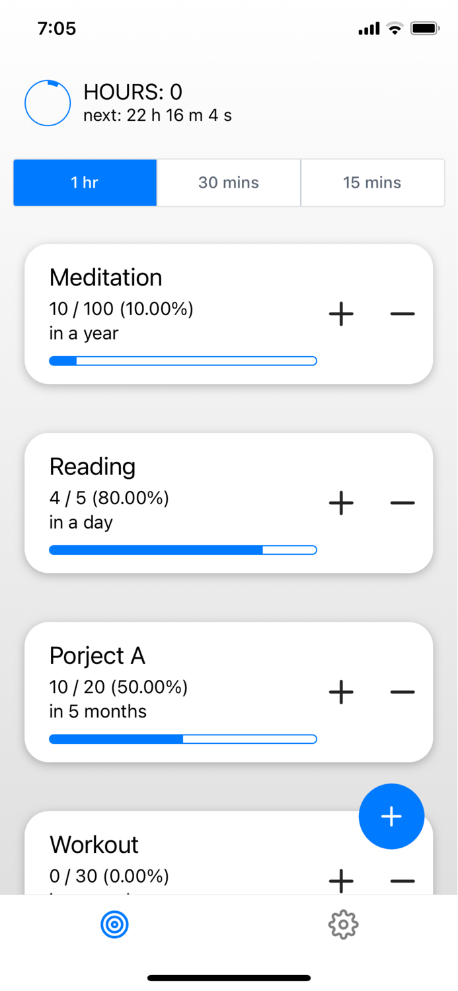
Task: Decrement Meditation with its minus icon
Action: tap(402, 314)
